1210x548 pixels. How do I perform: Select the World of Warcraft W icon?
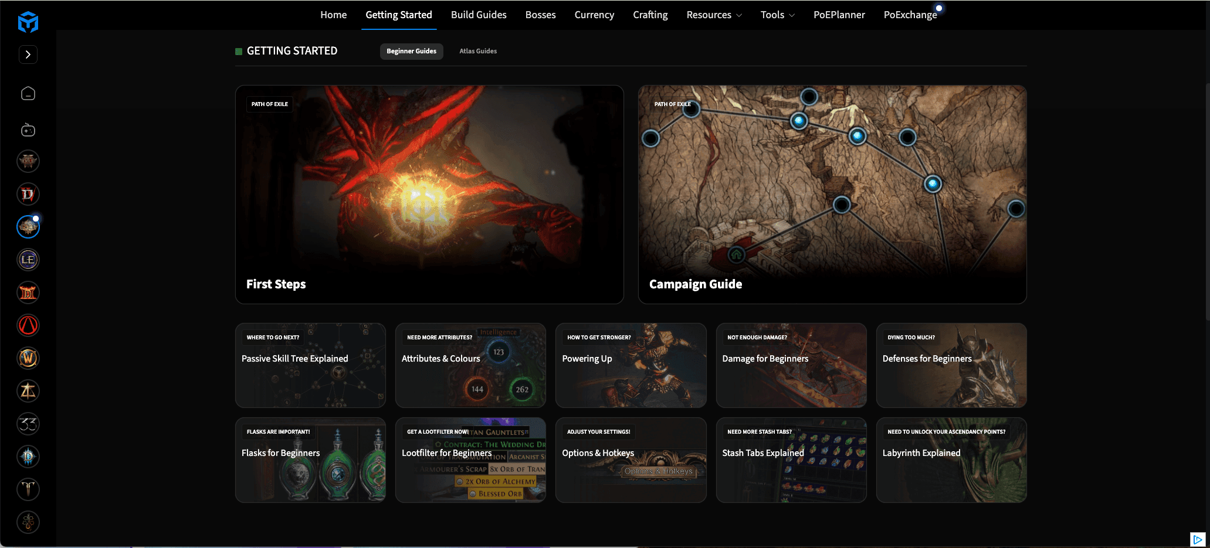tap(28, 358)
